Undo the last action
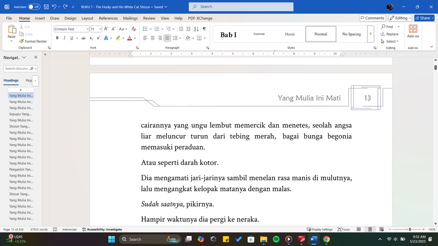438x246 pixels. [54, 7]
